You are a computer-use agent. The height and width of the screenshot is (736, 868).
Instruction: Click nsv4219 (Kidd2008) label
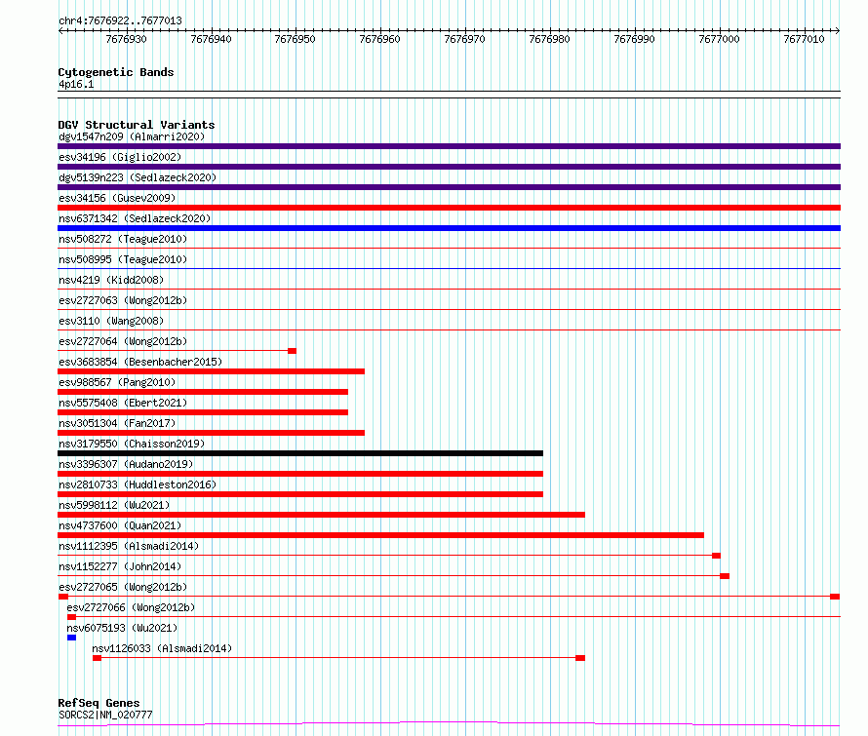pyautogui.click(x=111, y=280)
